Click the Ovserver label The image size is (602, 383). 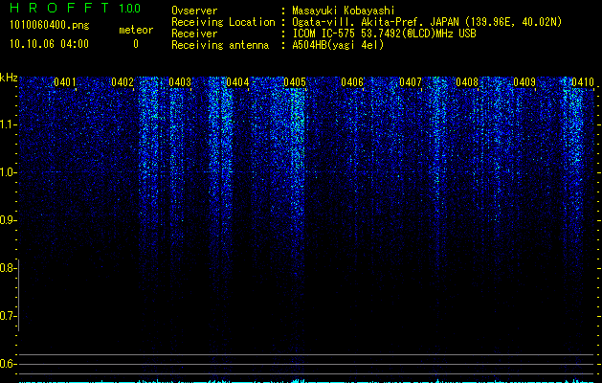click(x=194, y=11)
